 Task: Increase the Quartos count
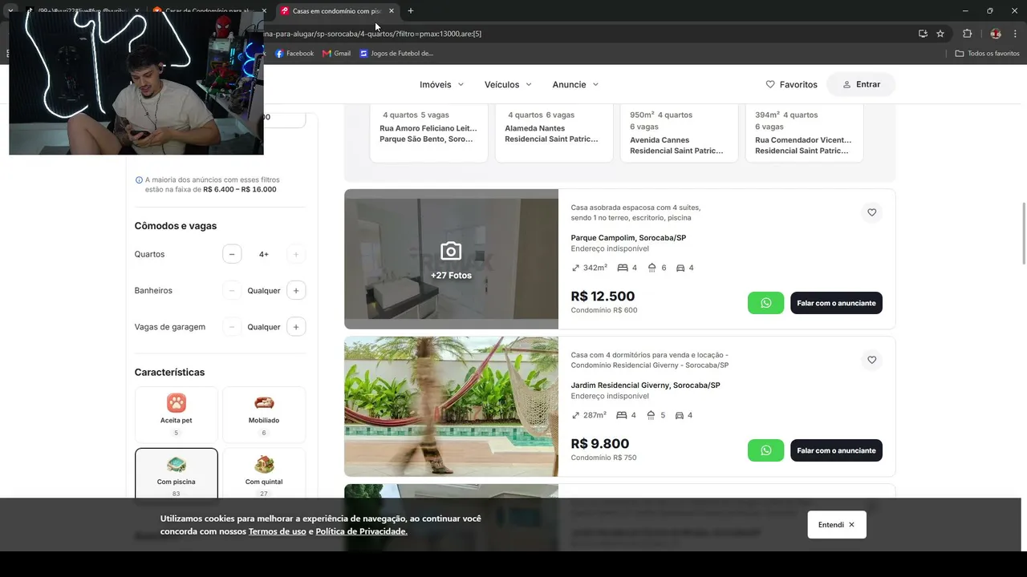pos(296,254)
